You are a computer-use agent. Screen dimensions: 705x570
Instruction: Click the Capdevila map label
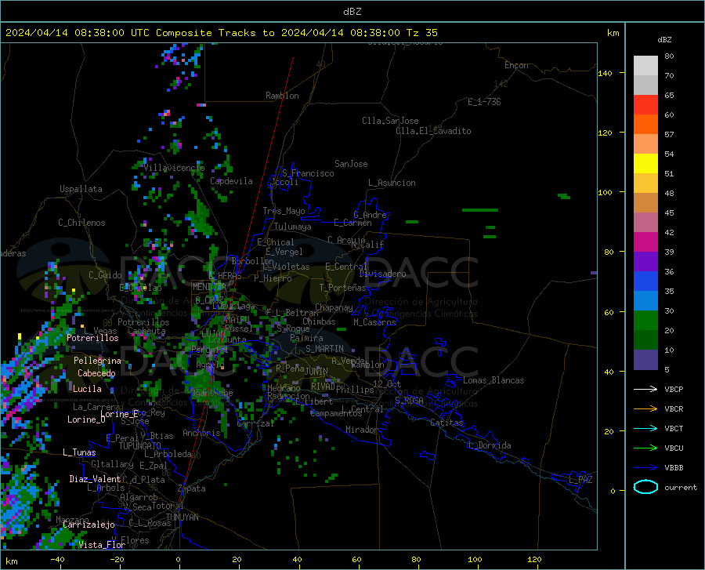pyautogui.click(x=231, y=181)
